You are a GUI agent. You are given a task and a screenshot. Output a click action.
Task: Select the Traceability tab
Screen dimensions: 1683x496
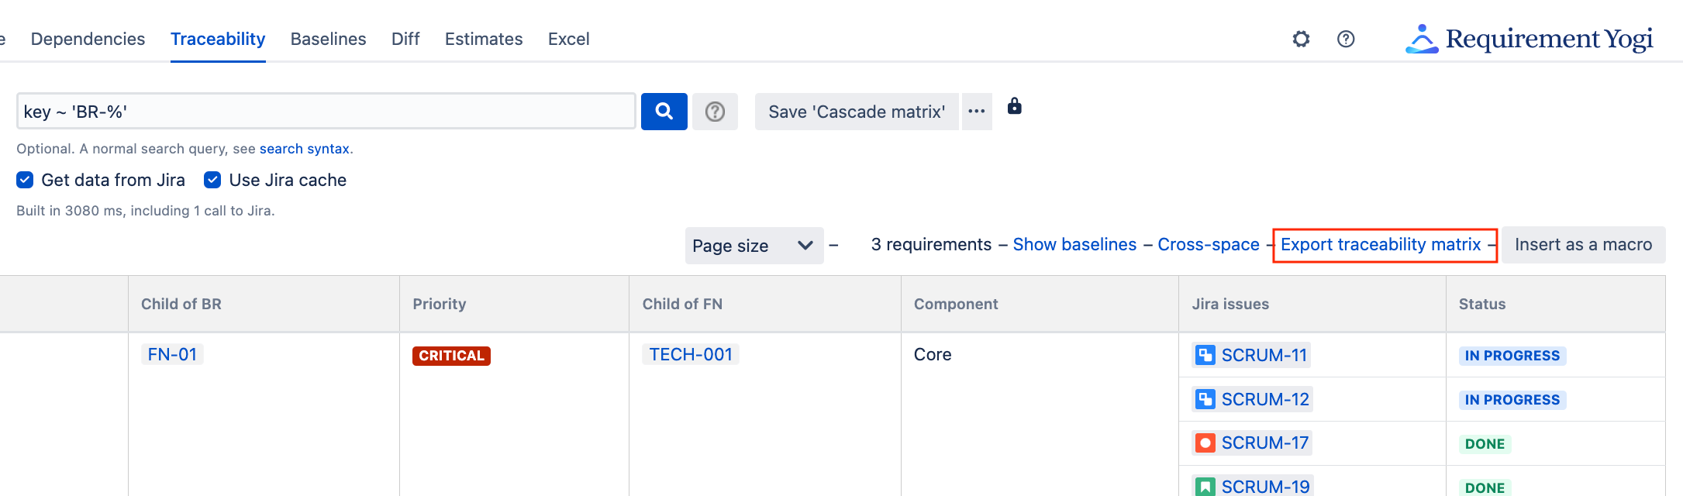pos(218,39)
